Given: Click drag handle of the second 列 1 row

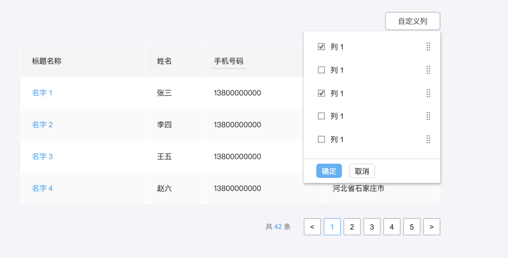Looking at the screenshot, I should tap(428, 70).
